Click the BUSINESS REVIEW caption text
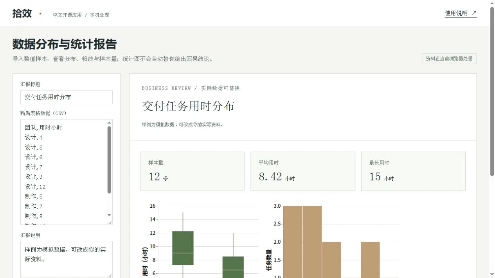The width and height of the screenshot is (495, 278). [166, 88]
